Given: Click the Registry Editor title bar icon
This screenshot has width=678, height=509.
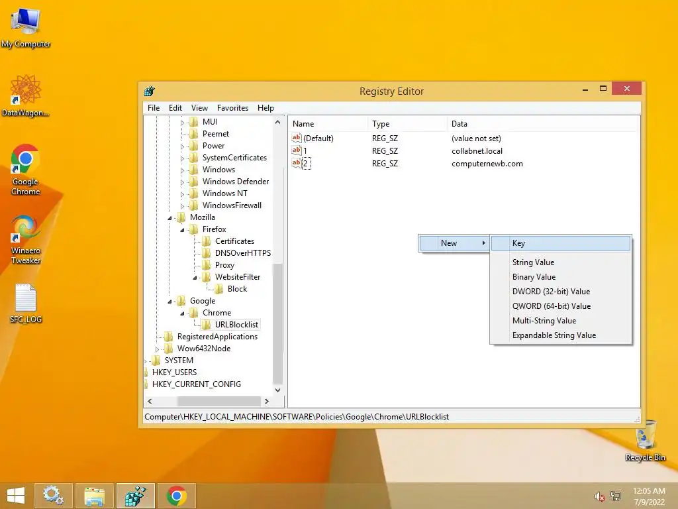Looking at the screenshot, I should (150, 91).
